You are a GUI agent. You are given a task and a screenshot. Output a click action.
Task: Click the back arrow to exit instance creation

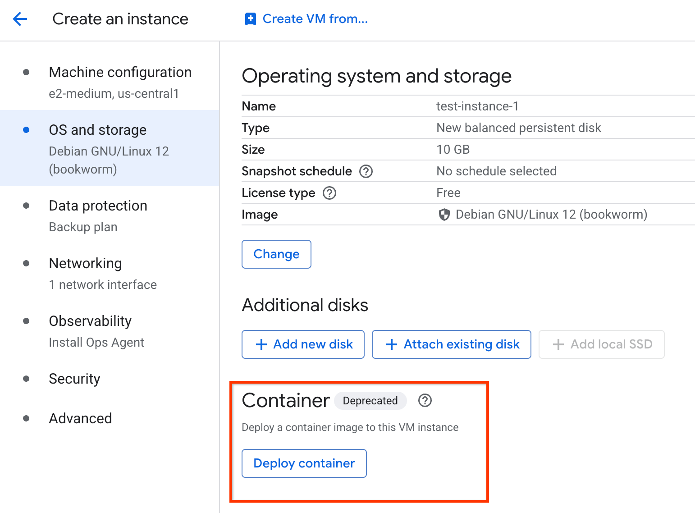[20, 19]
